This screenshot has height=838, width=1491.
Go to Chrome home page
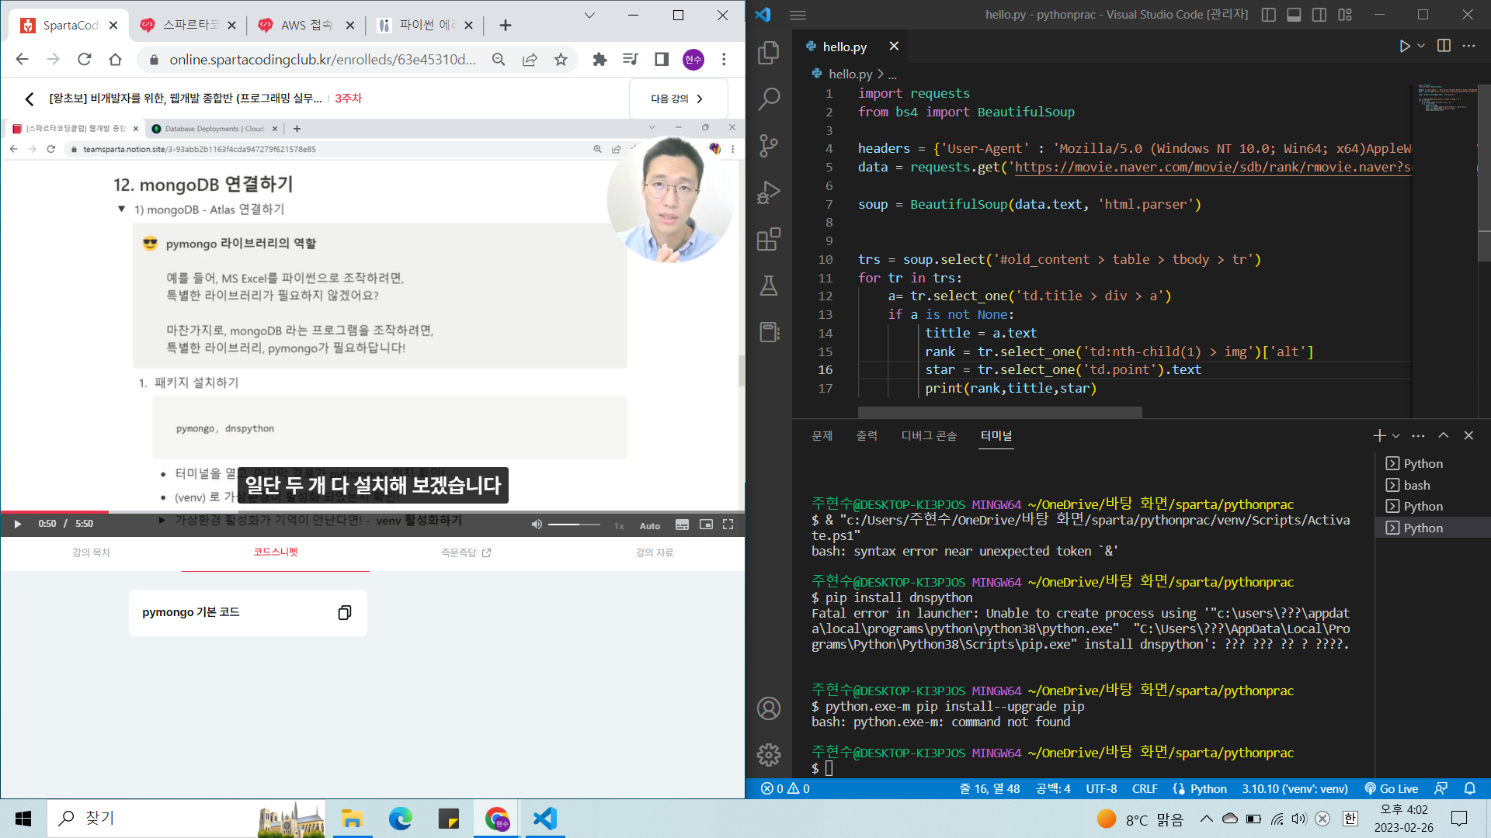[115, 60]
